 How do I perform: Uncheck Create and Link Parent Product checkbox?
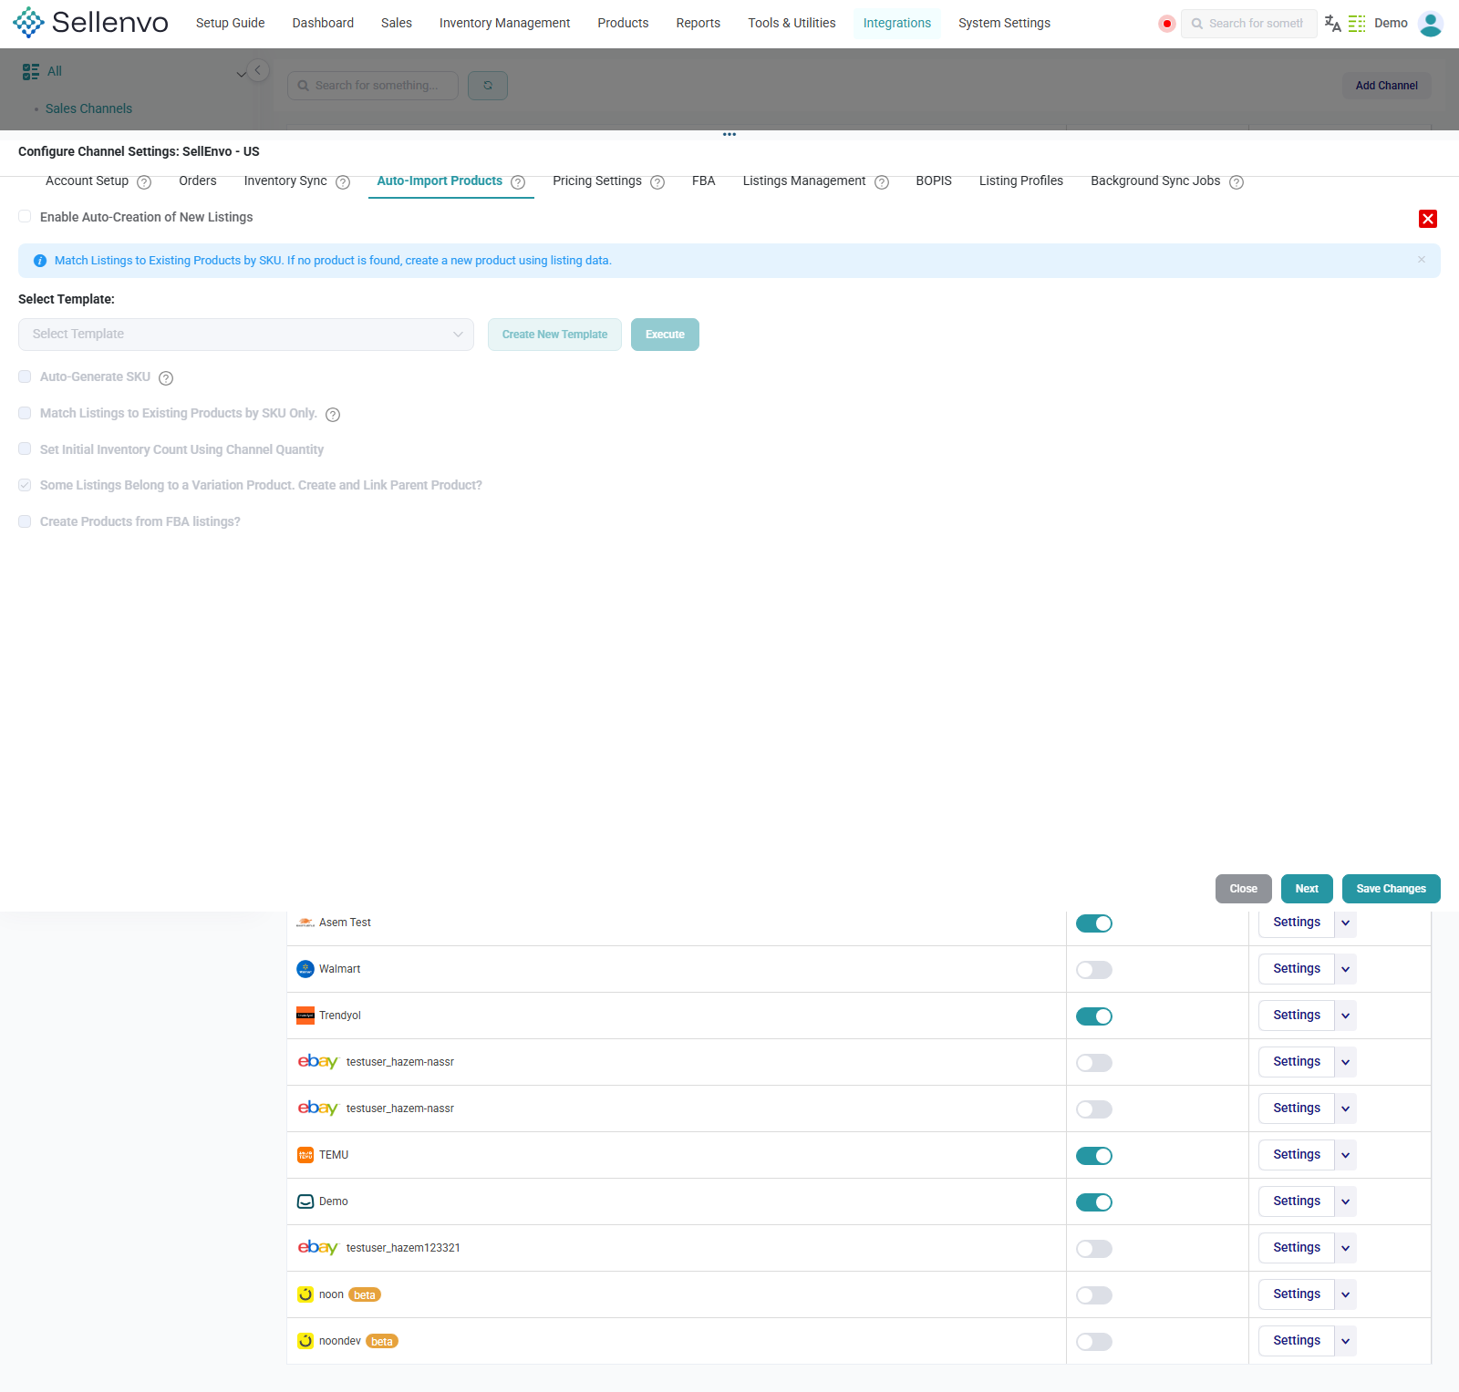(25, 485)
